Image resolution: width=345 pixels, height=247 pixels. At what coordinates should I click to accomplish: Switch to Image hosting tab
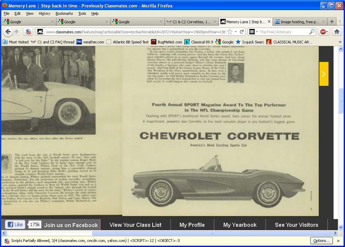click(x=300, y=22)
